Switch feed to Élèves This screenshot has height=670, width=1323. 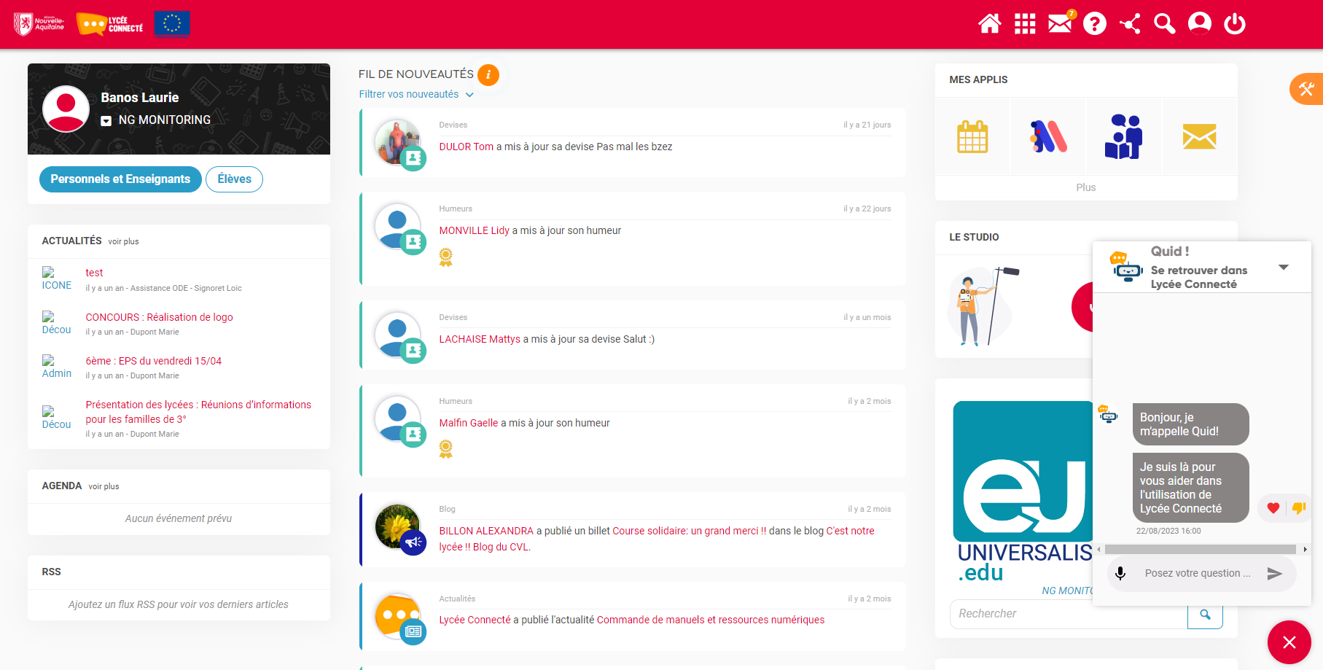234,179
